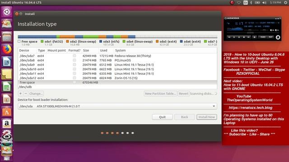Viewport: 289px width, 162px height.
Task: Open the Bluetooth indicator
Action: (251, 3)
